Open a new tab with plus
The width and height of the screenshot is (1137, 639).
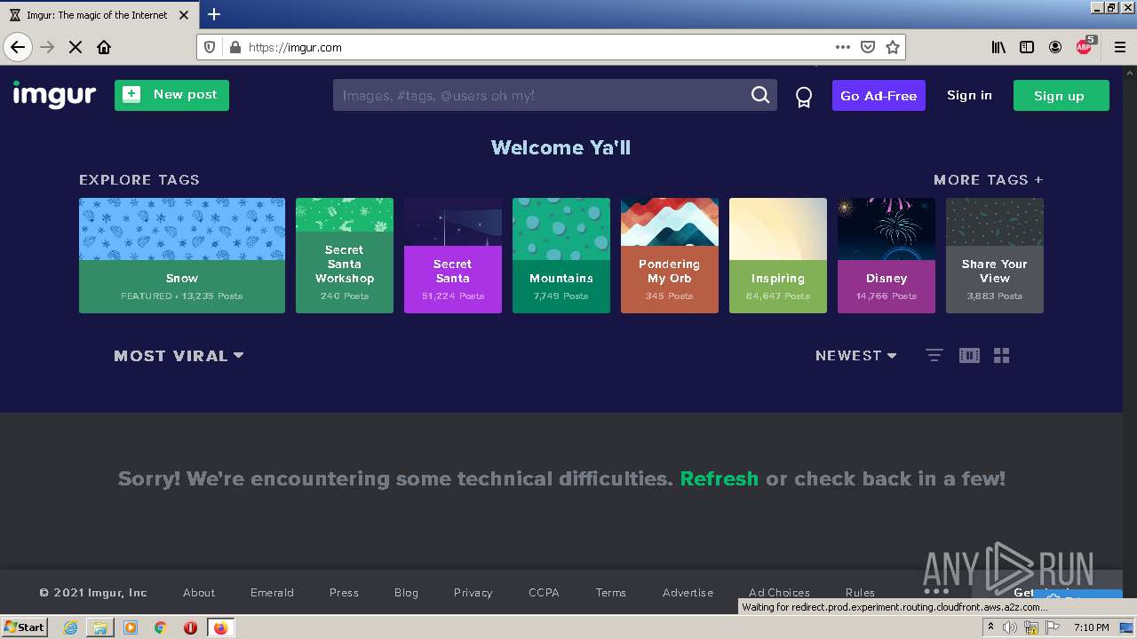[x=214, y=14]
